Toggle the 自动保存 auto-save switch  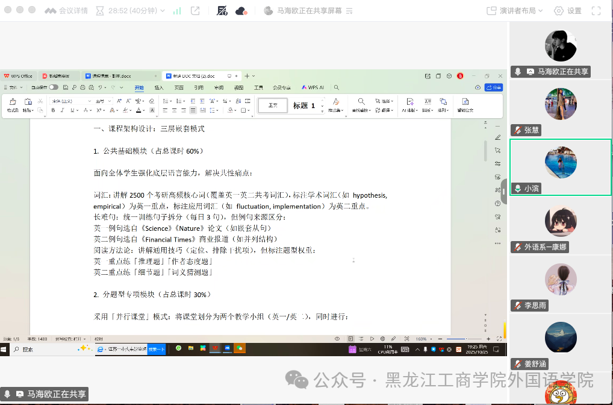[54, 87]
